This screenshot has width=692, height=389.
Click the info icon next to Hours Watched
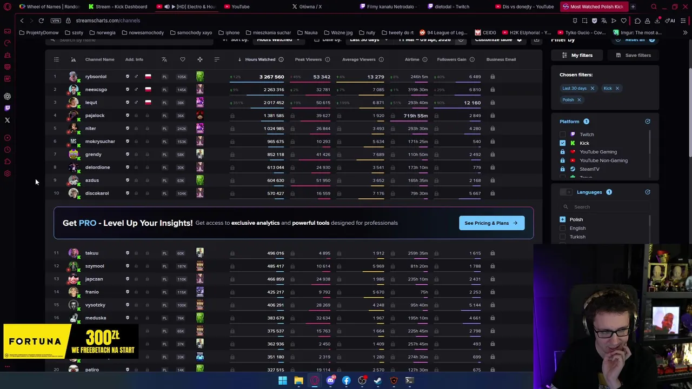click(281, 59)
